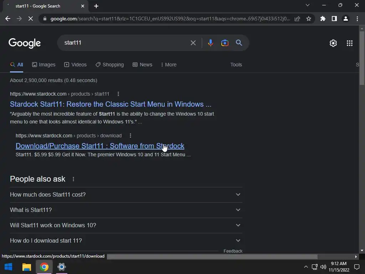Open the notification center
Viewport: 365px width, 274px height.
356,267
